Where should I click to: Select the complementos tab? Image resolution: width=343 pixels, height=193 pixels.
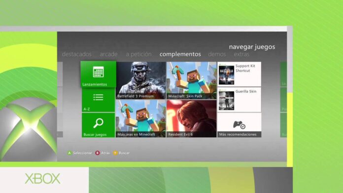[x=180, y=54]
